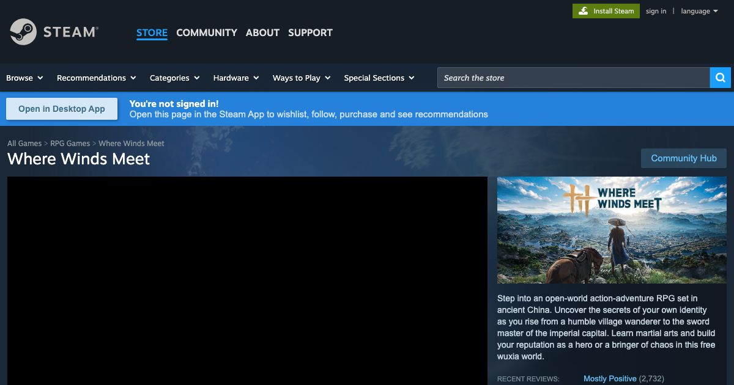The width and height of the screenshot is (734, 385).
Task: Click the All Games breadcrumb link
Action: pos(24,144)
